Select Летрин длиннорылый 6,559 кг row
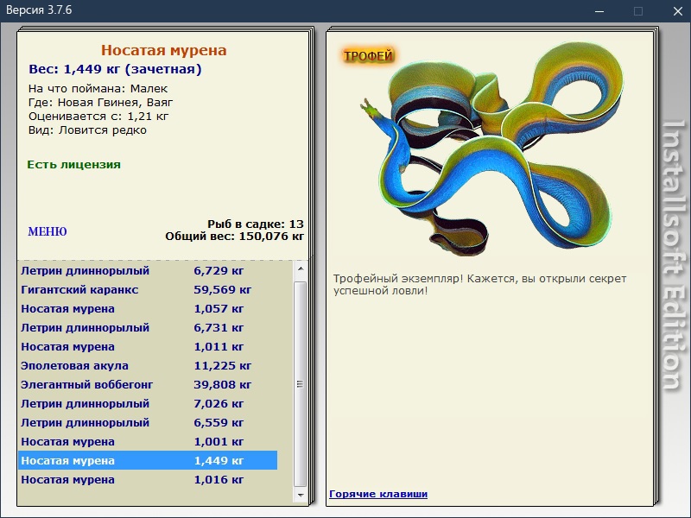691x518 pixels. [x=148, y=422]
